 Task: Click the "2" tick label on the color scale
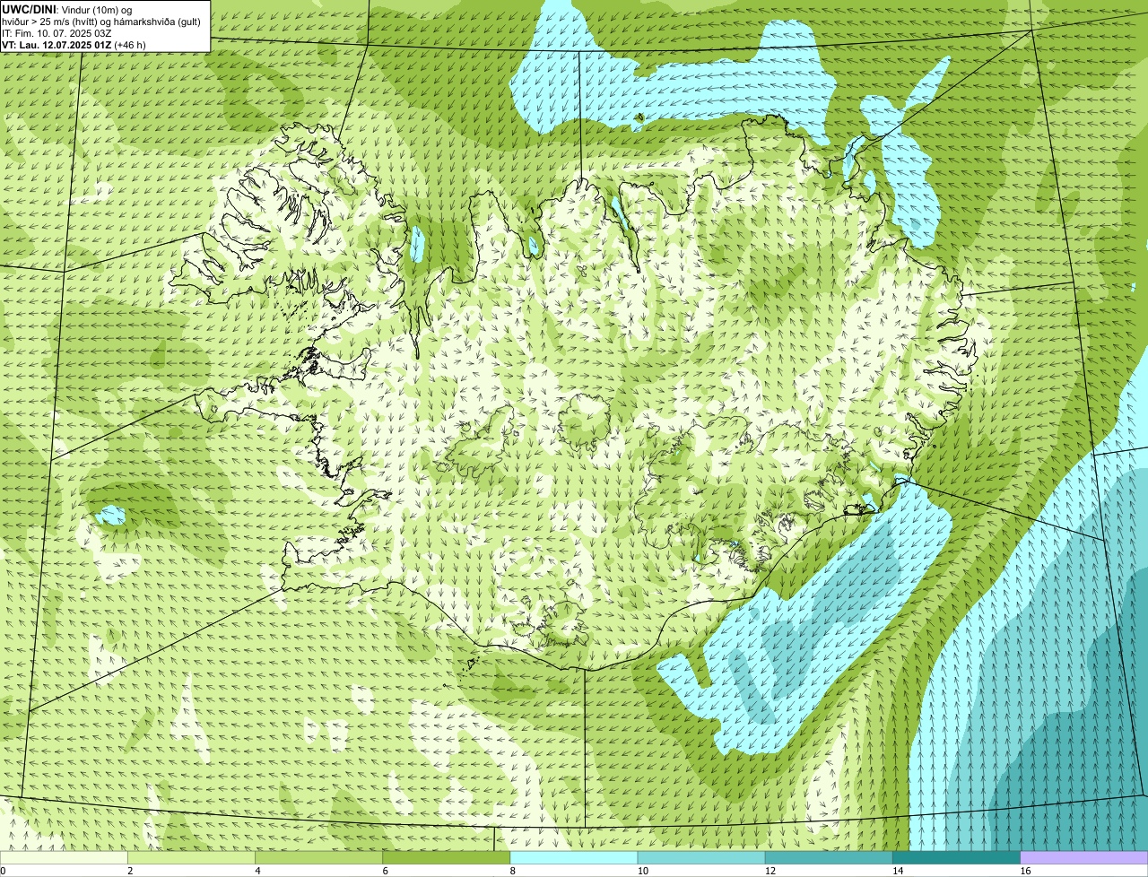tap(130, 871)
